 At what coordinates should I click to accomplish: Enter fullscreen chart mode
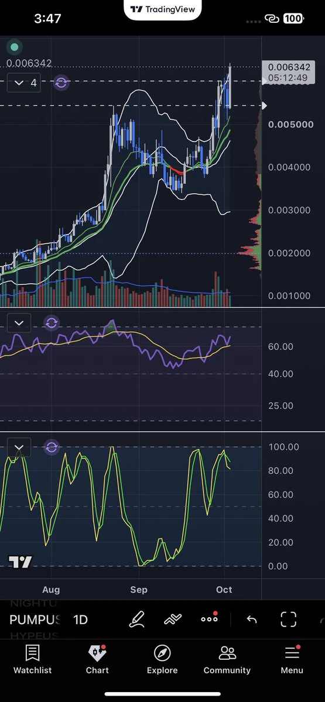[x=288, y=620]
